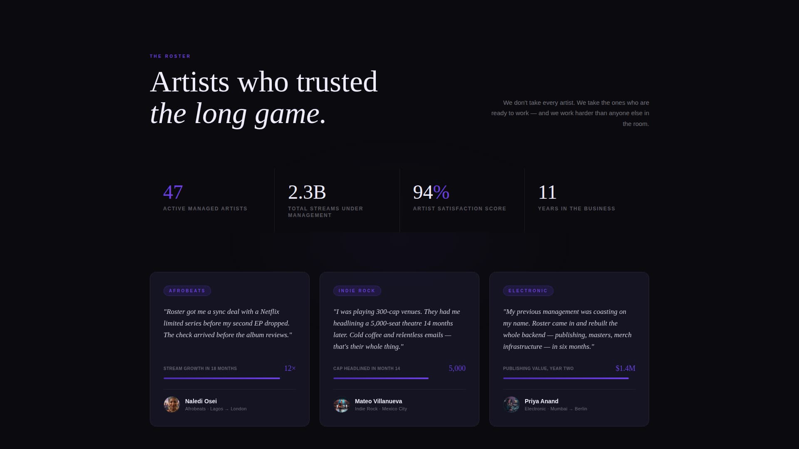The width and height of the screenshot is (799, 449).
Task: Select the INDIE ROCK genre pill
Action: pos(357,291)
